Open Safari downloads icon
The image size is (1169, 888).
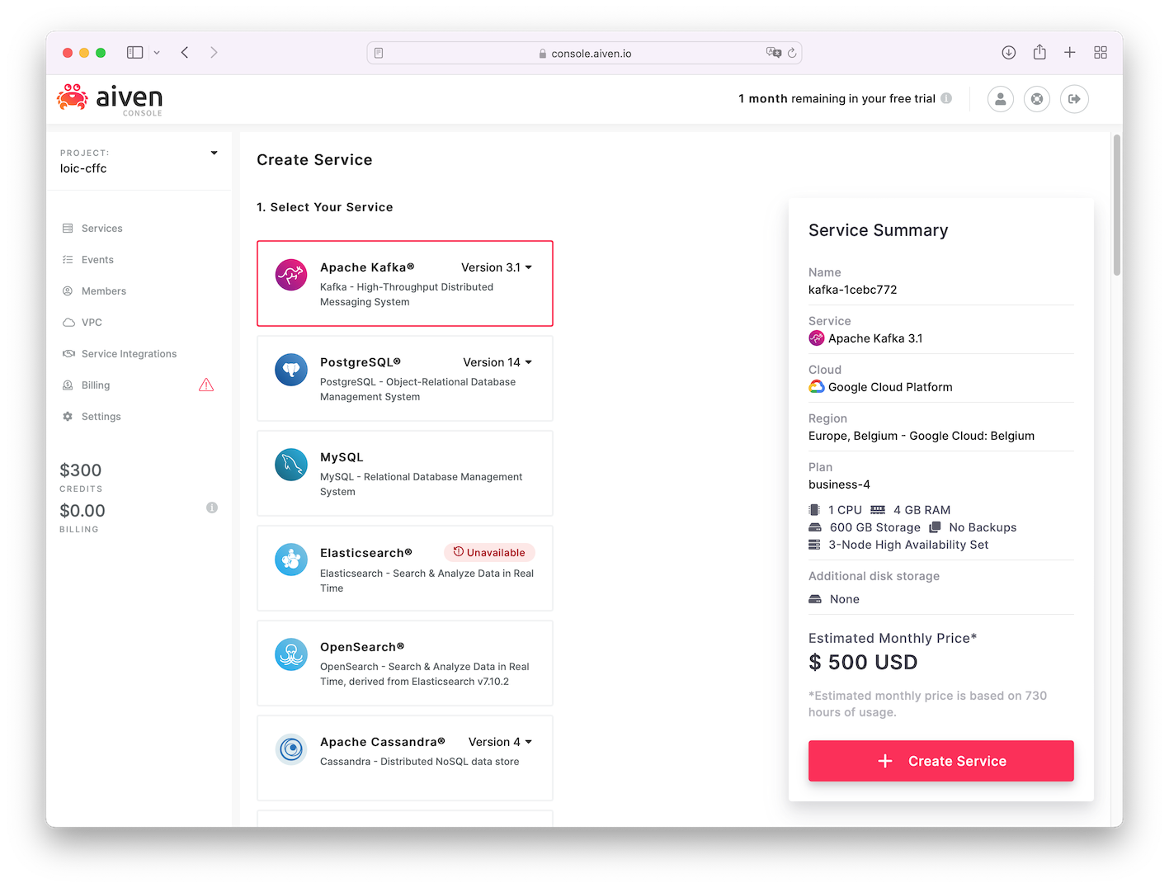point(1008,53)
